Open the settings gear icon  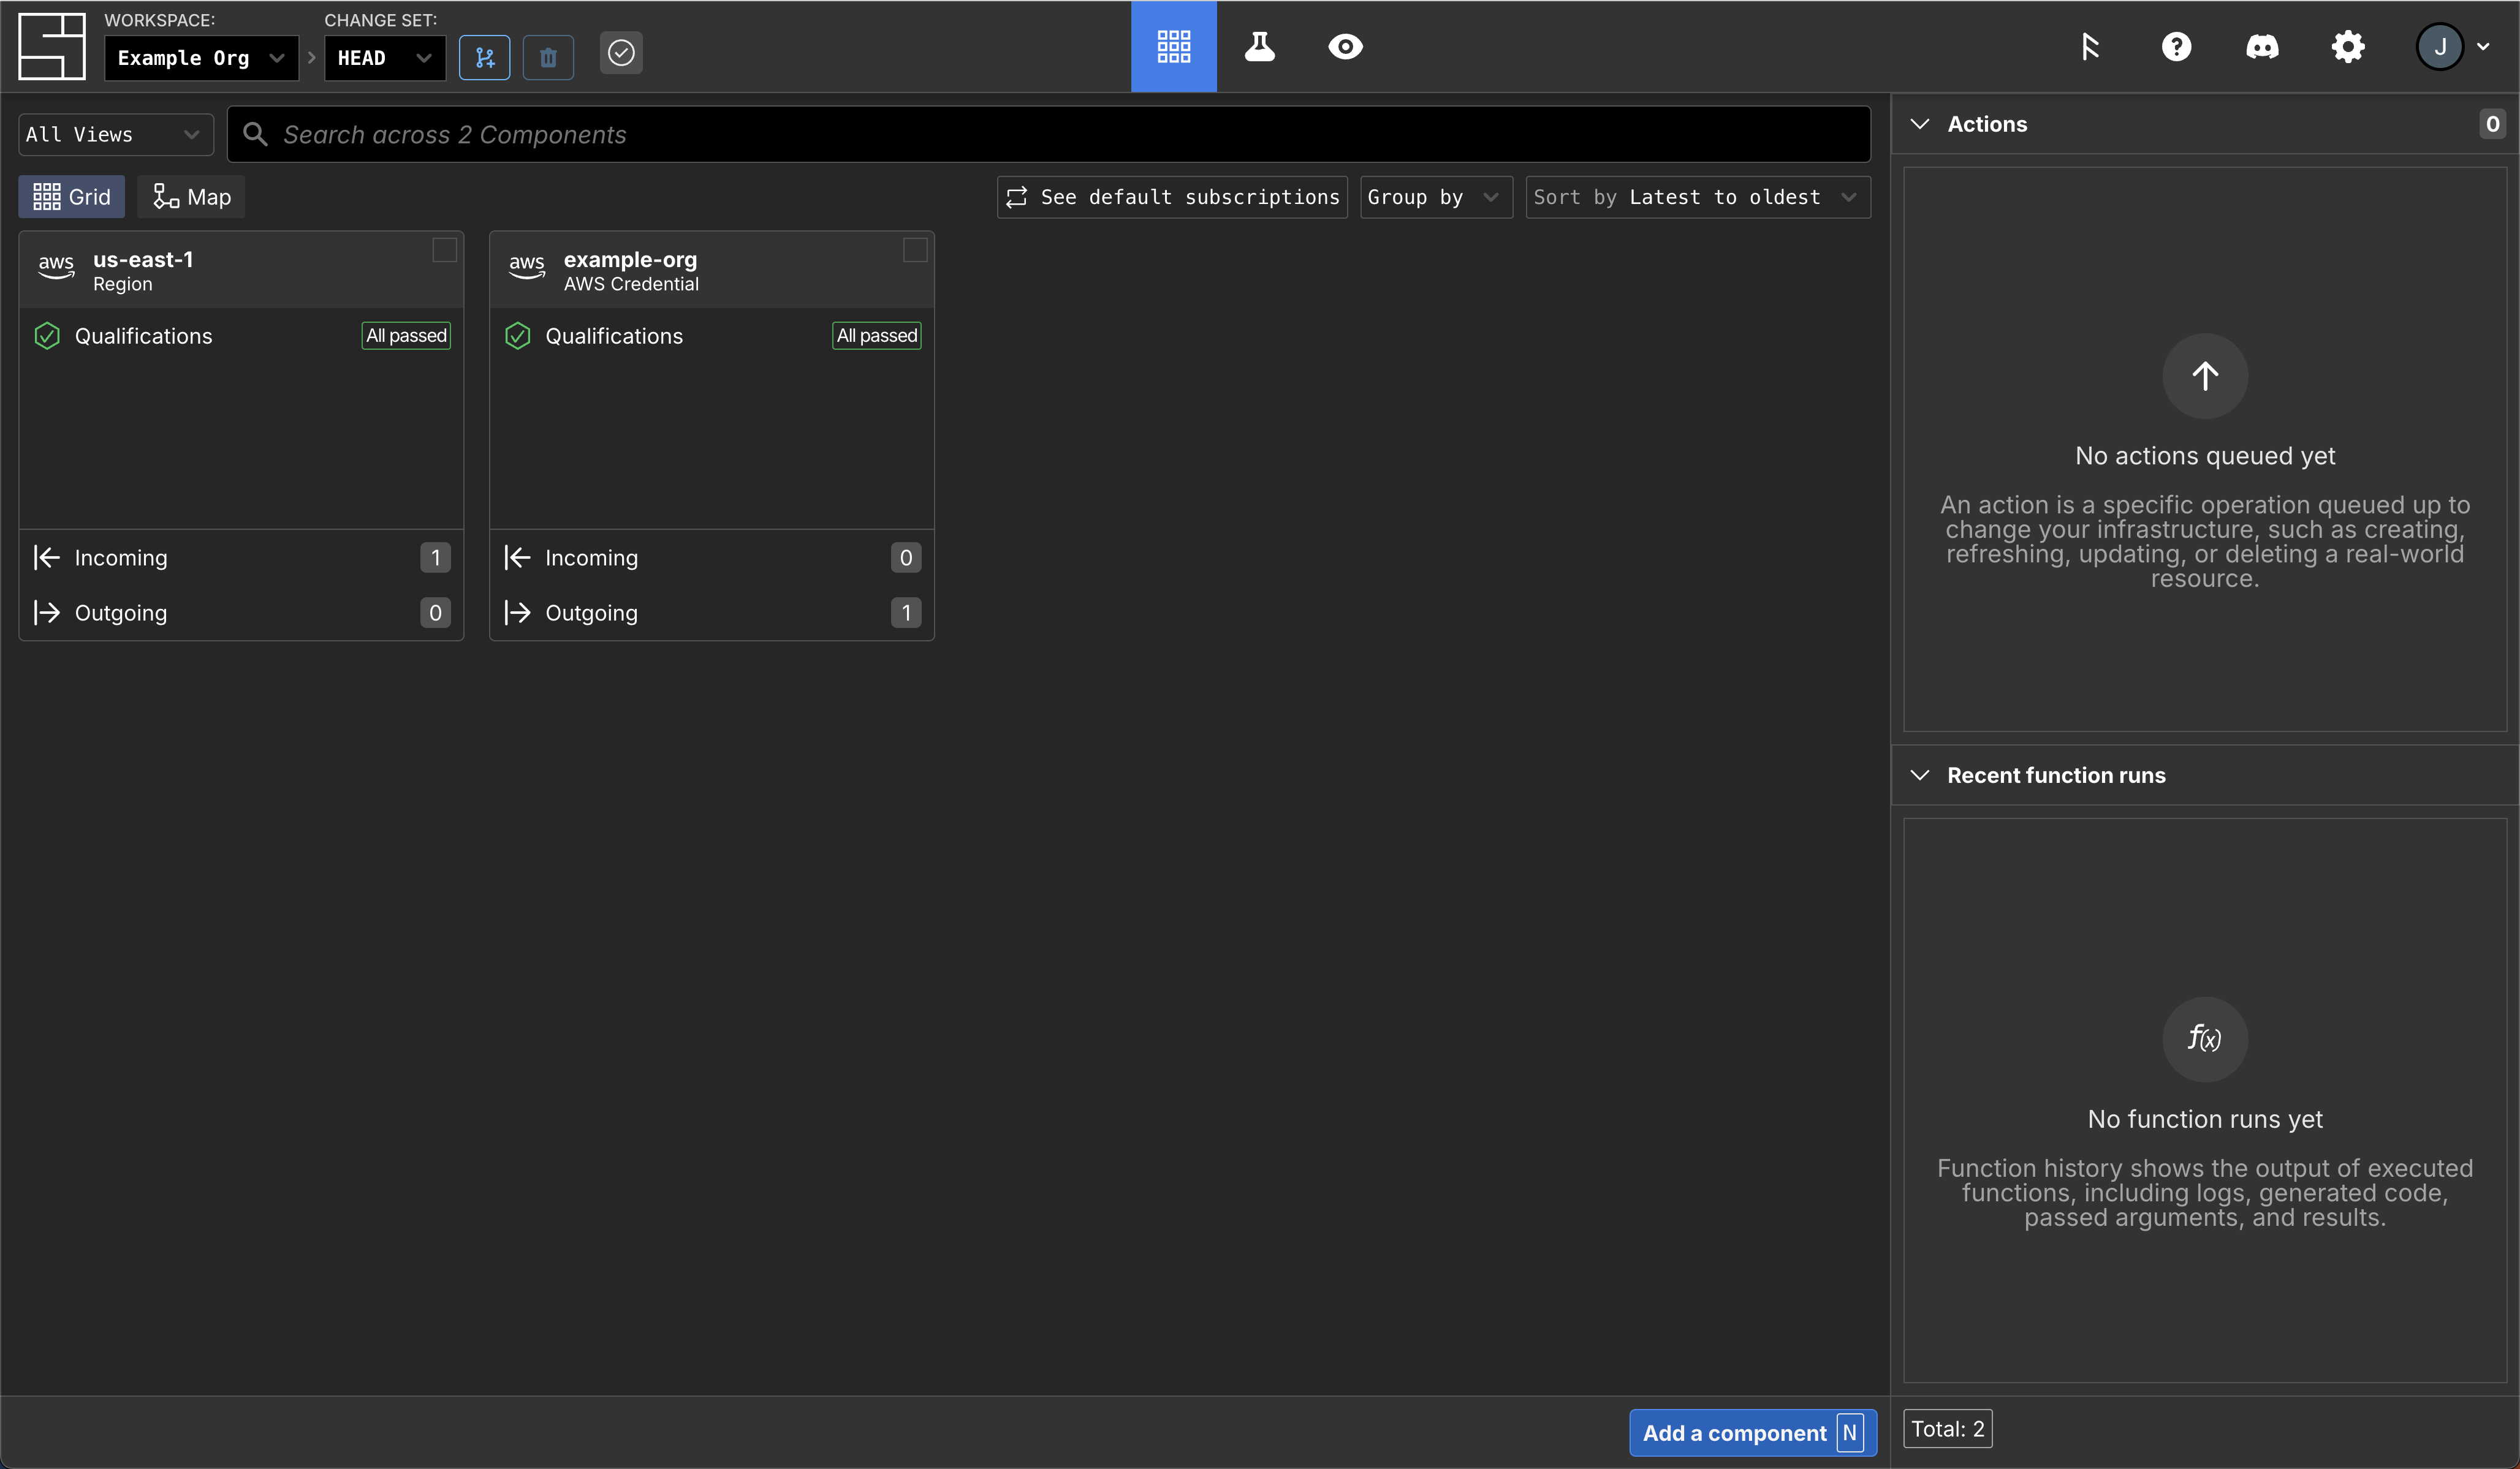click(x=2348, y=46)
